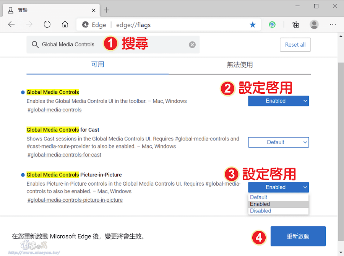
Task: Switch to the 無法使用 tab
Action: point(240,65)
